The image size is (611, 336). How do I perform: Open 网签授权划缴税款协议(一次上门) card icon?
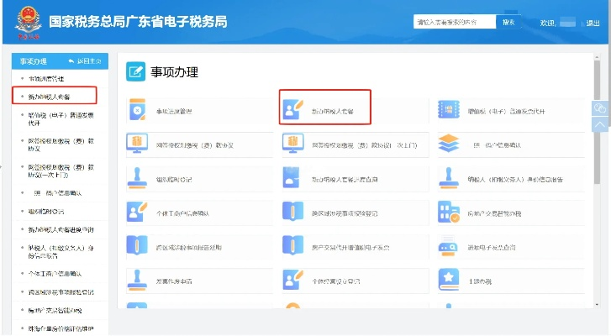(292, 144)
